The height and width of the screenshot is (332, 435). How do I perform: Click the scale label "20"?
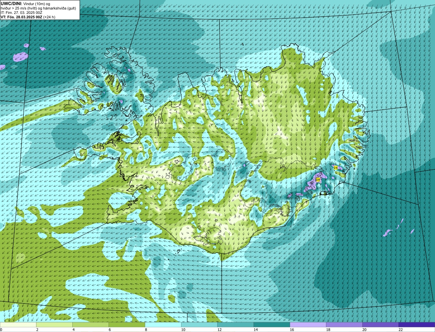364,330
